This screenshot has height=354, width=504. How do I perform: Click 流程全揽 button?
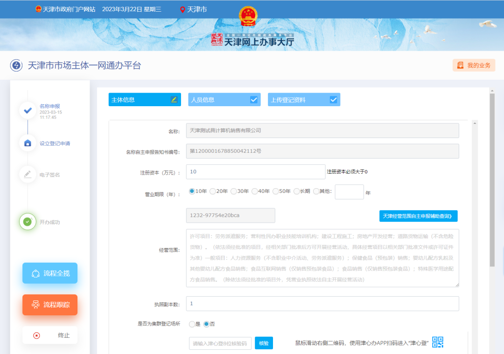(50, 273)
